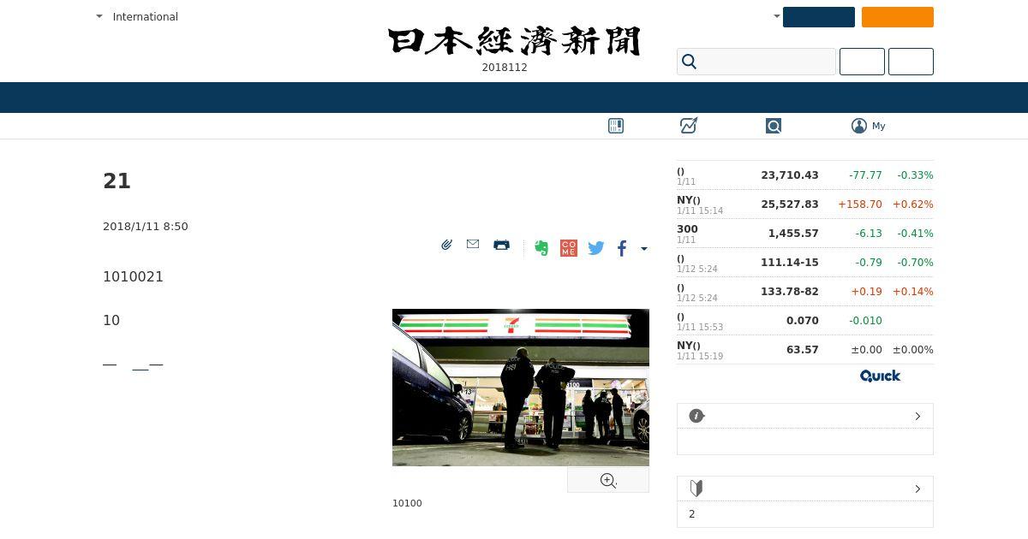
Task: Expand the info panel chevron
Action: pos(917,416)
